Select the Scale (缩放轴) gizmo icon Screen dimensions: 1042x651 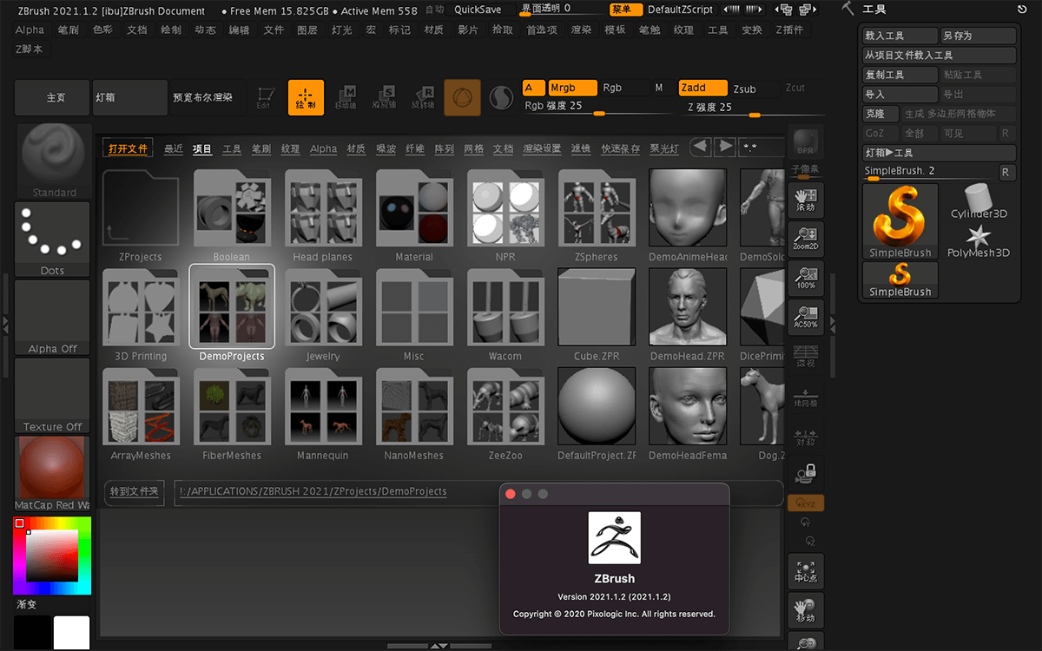[384, 97]
